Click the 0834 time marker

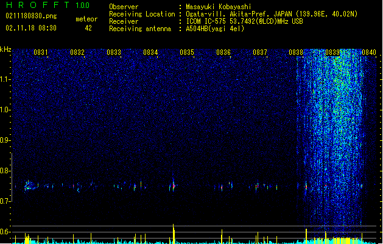[150, 52]
